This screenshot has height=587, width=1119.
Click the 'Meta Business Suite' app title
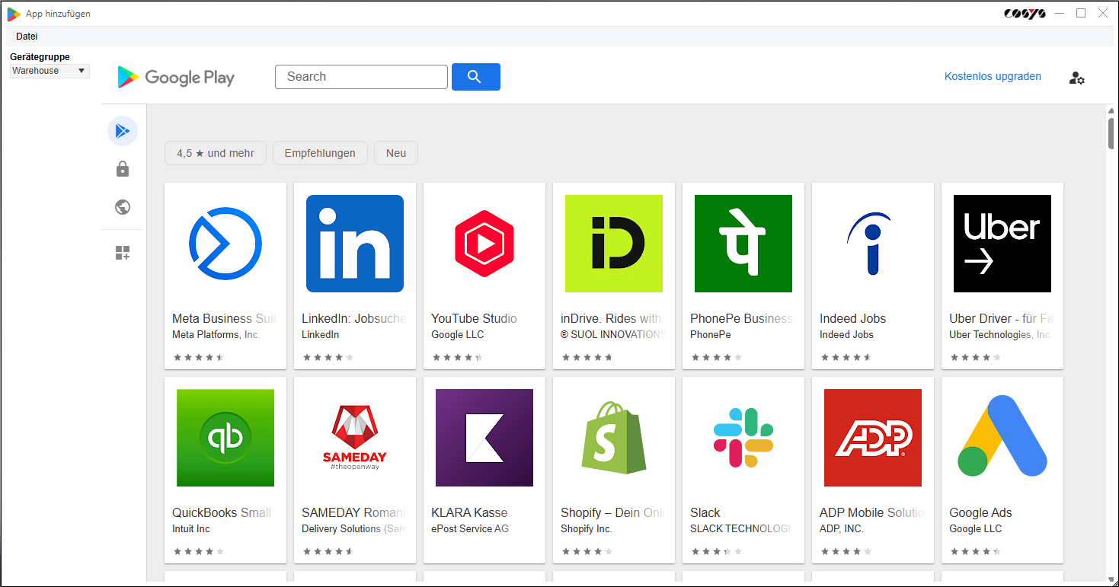coord(224,318)
